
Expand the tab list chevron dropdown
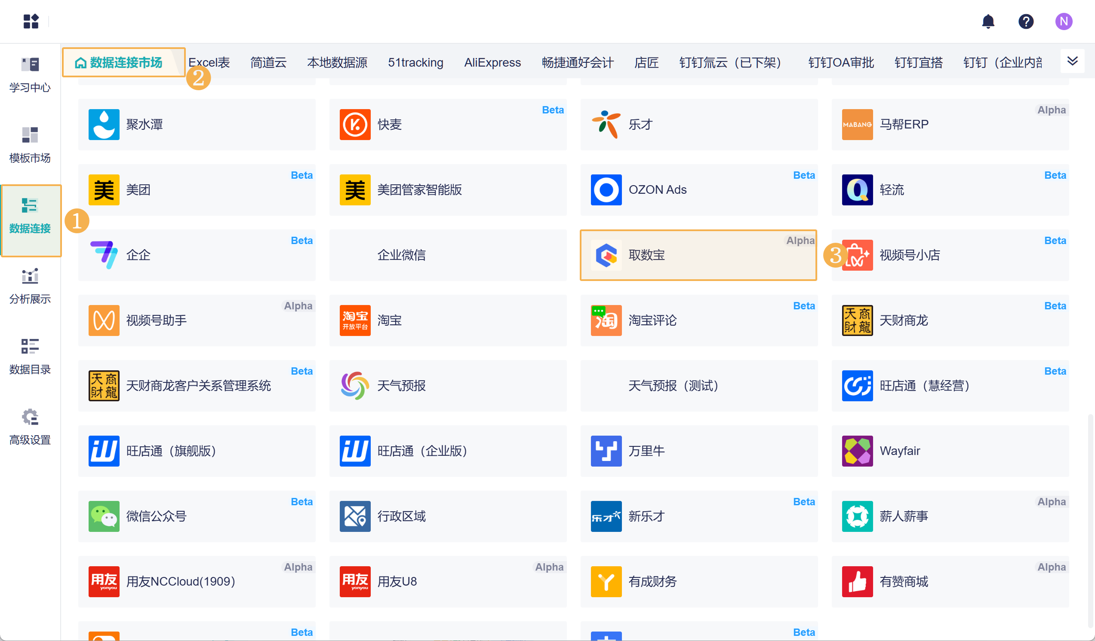pyautogui.click(x=1072, y=61)
